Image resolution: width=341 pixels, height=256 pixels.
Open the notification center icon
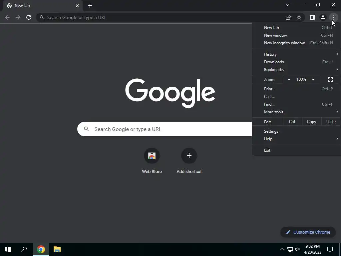[330, 249]
